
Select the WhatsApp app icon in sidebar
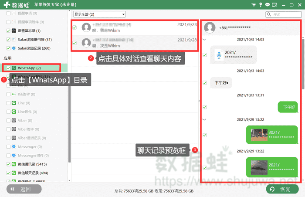point(14,68)
